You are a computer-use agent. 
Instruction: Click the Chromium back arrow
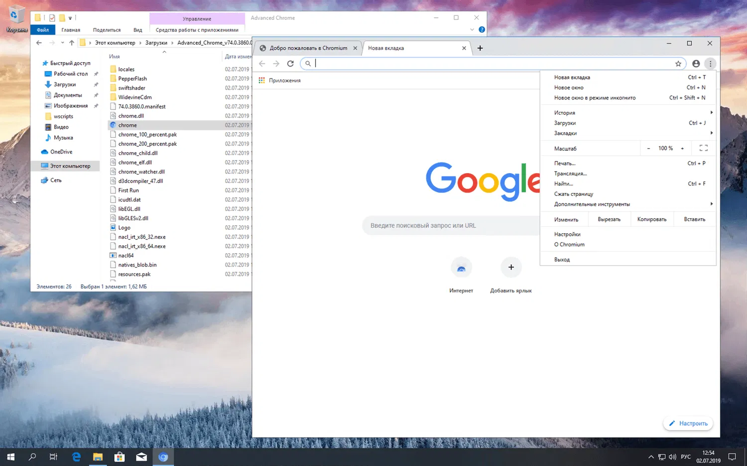(x=262, y=64)
